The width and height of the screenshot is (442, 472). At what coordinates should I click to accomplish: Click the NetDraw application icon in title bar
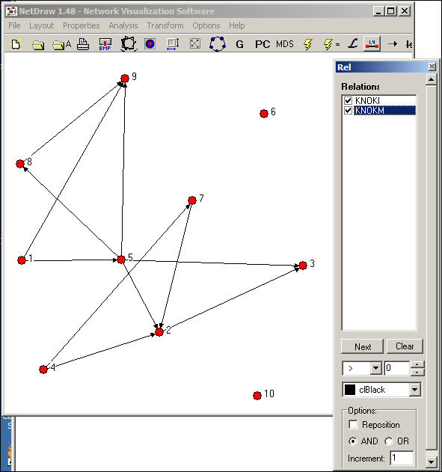pos(11,11)
